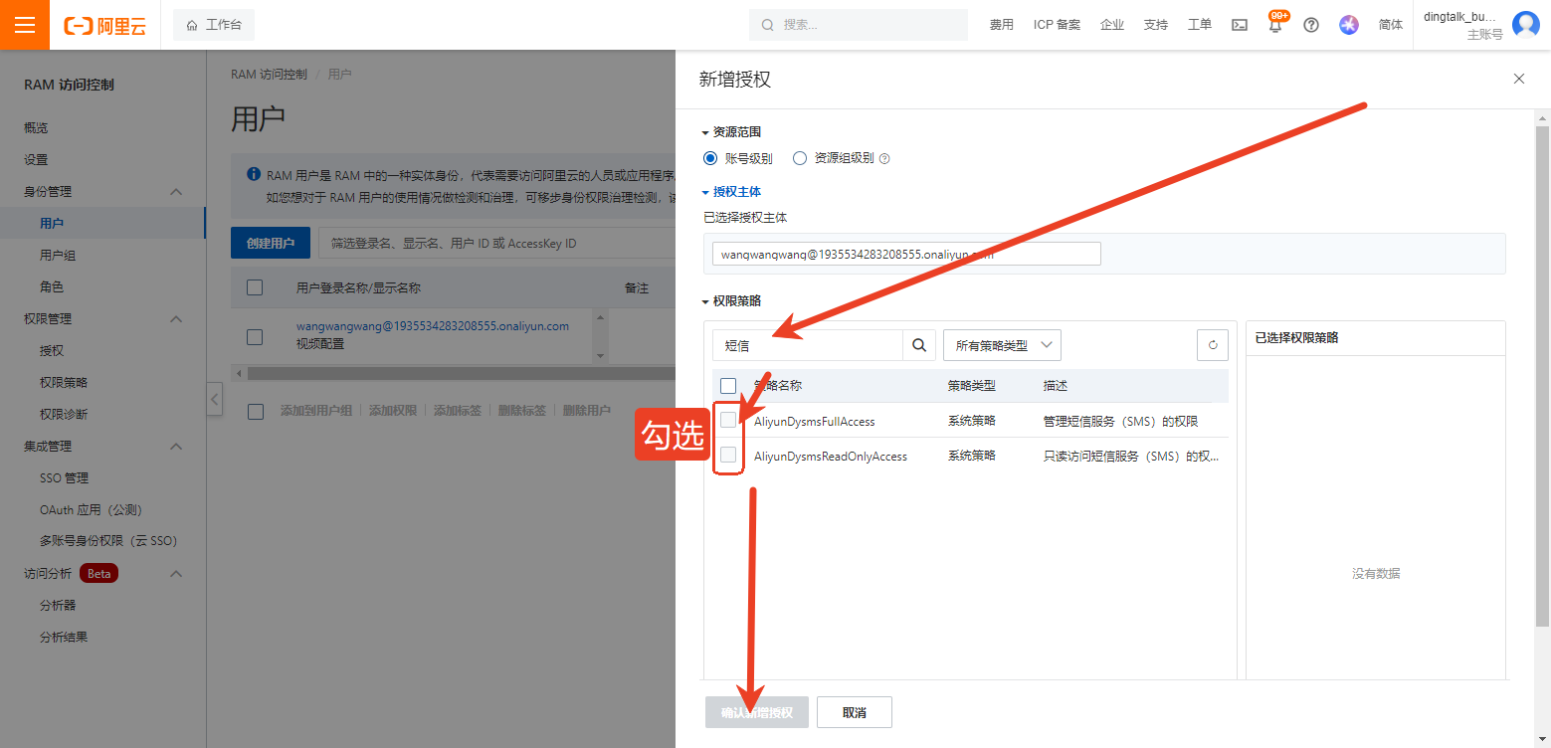The width and height of the screenshot is (1551, 748).
Task: Open the 支持 header link
Action: tap(1156, 25)
